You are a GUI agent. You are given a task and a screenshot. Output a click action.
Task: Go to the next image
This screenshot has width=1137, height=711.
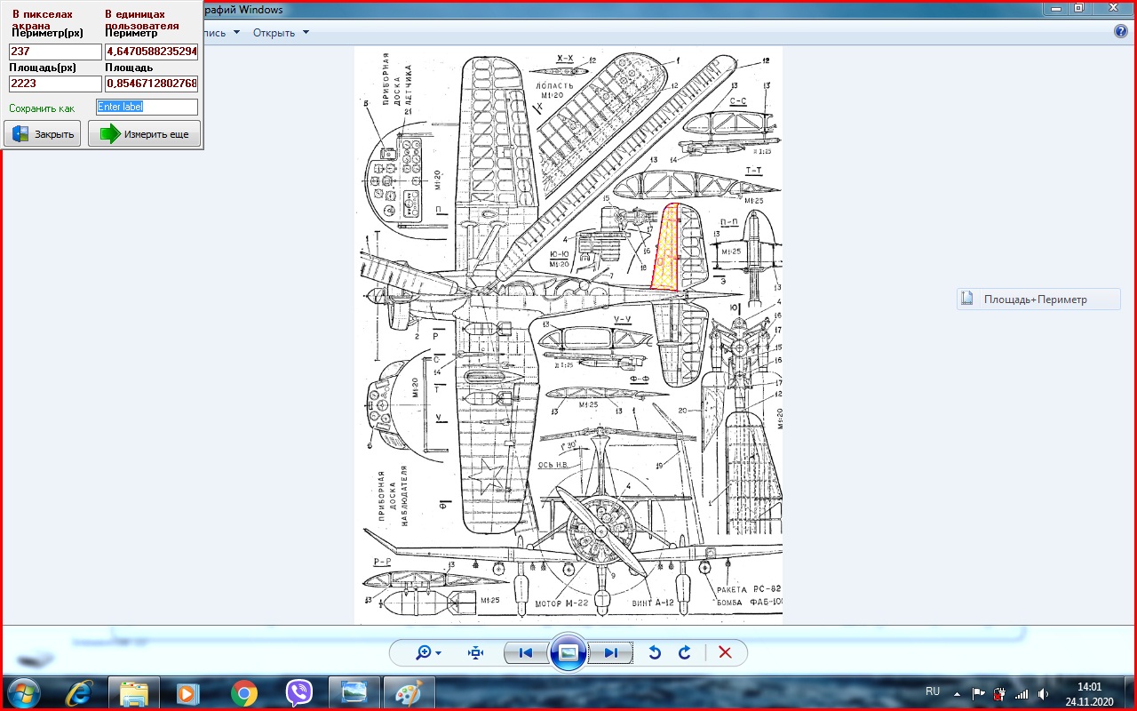pyautogui.click(x=611, y=652)
